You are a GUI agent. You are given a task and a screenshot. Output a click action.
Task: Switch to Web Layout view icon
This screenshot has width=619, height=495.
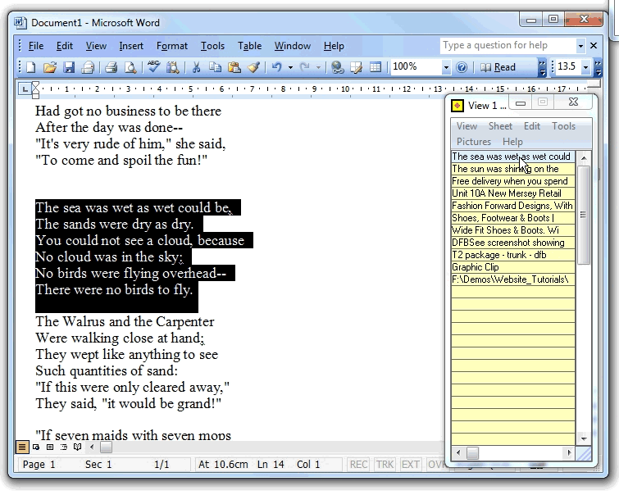[x=36, y=447]
